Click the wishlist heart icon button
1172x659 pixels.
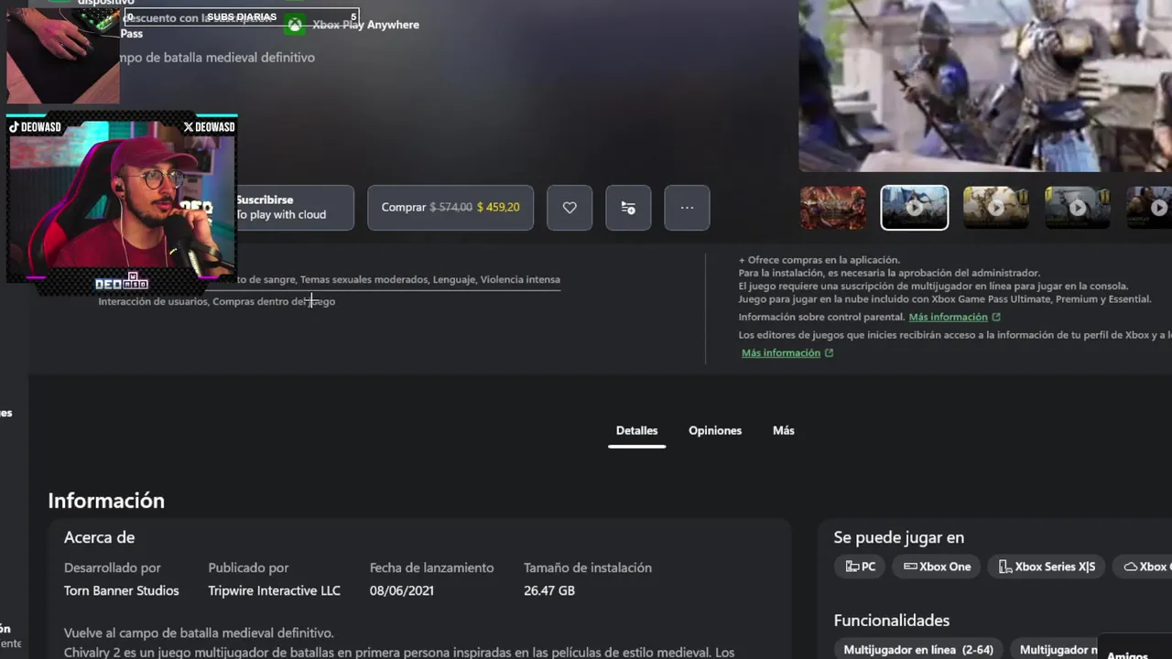coord(570,208)
